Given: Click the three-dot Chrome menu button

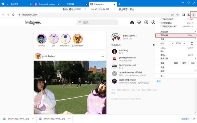Looking at the screenshot, I should pos(194,15).
